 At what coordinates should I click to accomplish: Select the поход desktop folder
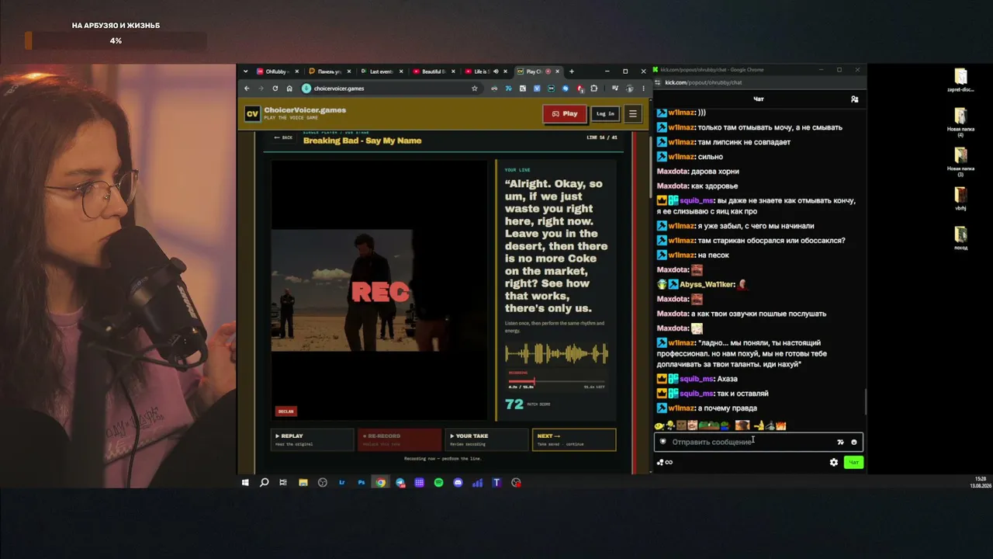[x=960, y=238]
